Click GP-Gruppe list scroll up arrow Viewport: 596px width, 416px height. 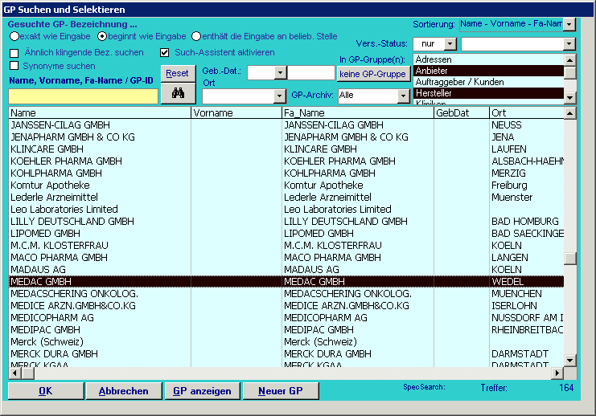[x=569, y=60]
